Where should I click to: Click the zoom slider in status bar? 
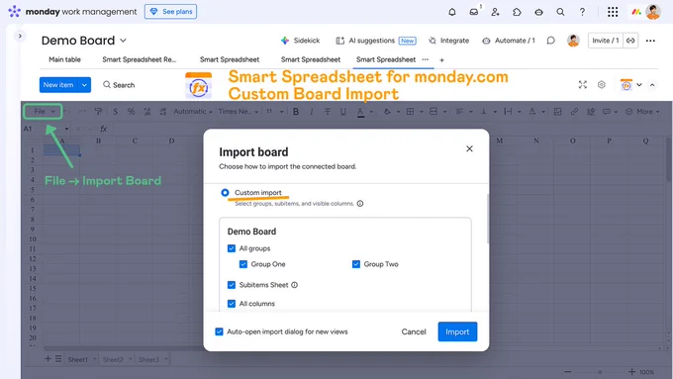[x=600, y=372]
